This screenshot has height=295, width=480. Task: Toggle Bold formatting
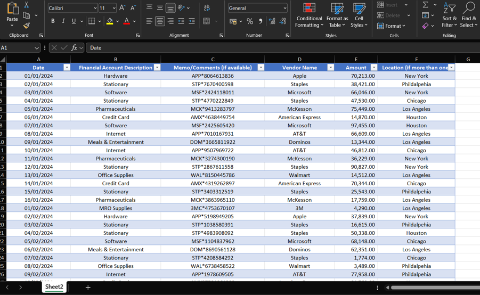tap(53, 21)
